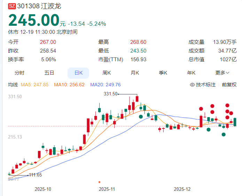Switch to the 年K tab

[191, 73]
